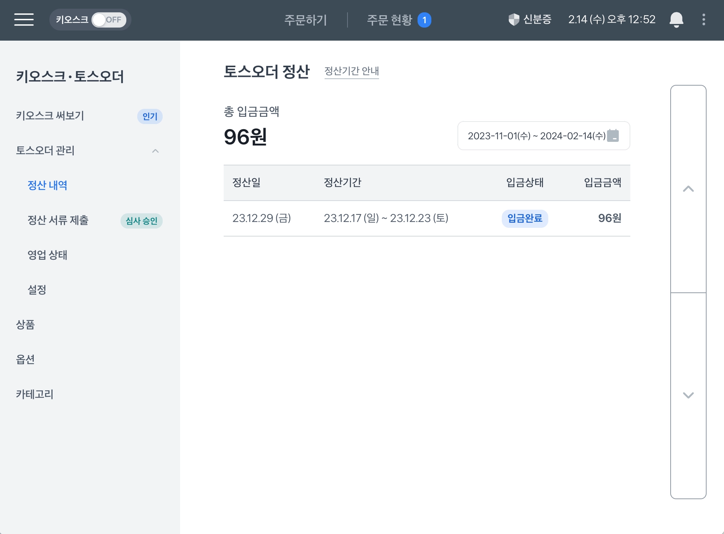Open the hamburger menu
724x534 pixels.
click(x=24, y=20)
